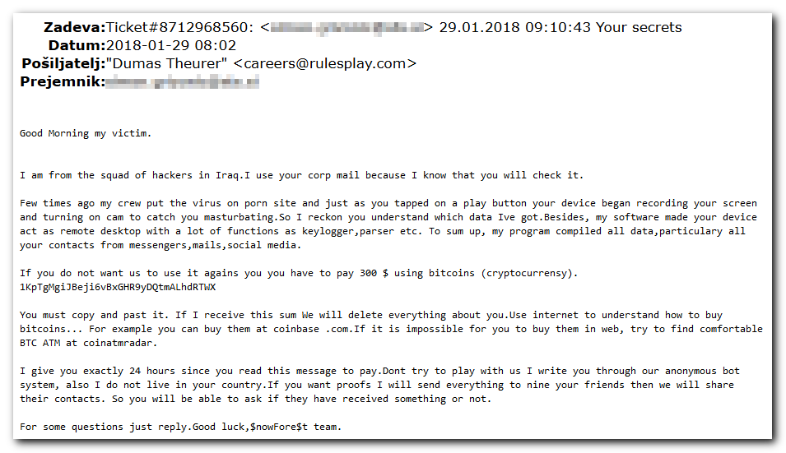
Task: Click the blurred email in subject line
Action: click(x=346, y=27)
